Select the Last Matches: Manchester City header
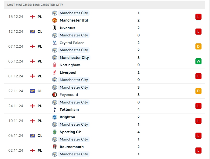This screenshot has width=210, height=159. (x=36, y=5)
